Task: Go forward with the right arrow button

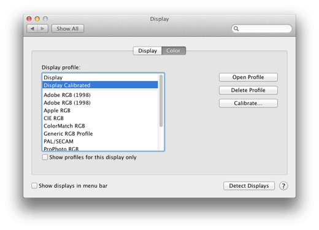Action: click(43, 29)
